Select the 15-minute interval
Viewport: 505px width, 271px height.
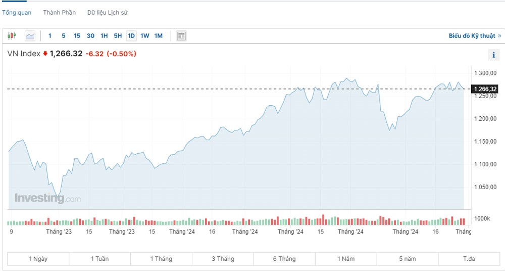pyautogui.click(x=77, y=36)
